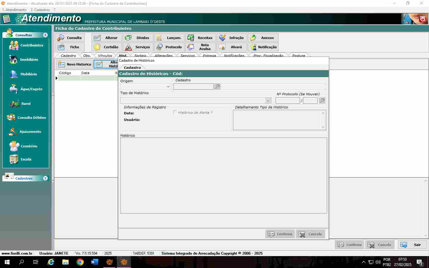429x268 pixels.
Task: Expand the Cadastros sidebar panel
Action: pyautogui.click(x=45, y=178)
